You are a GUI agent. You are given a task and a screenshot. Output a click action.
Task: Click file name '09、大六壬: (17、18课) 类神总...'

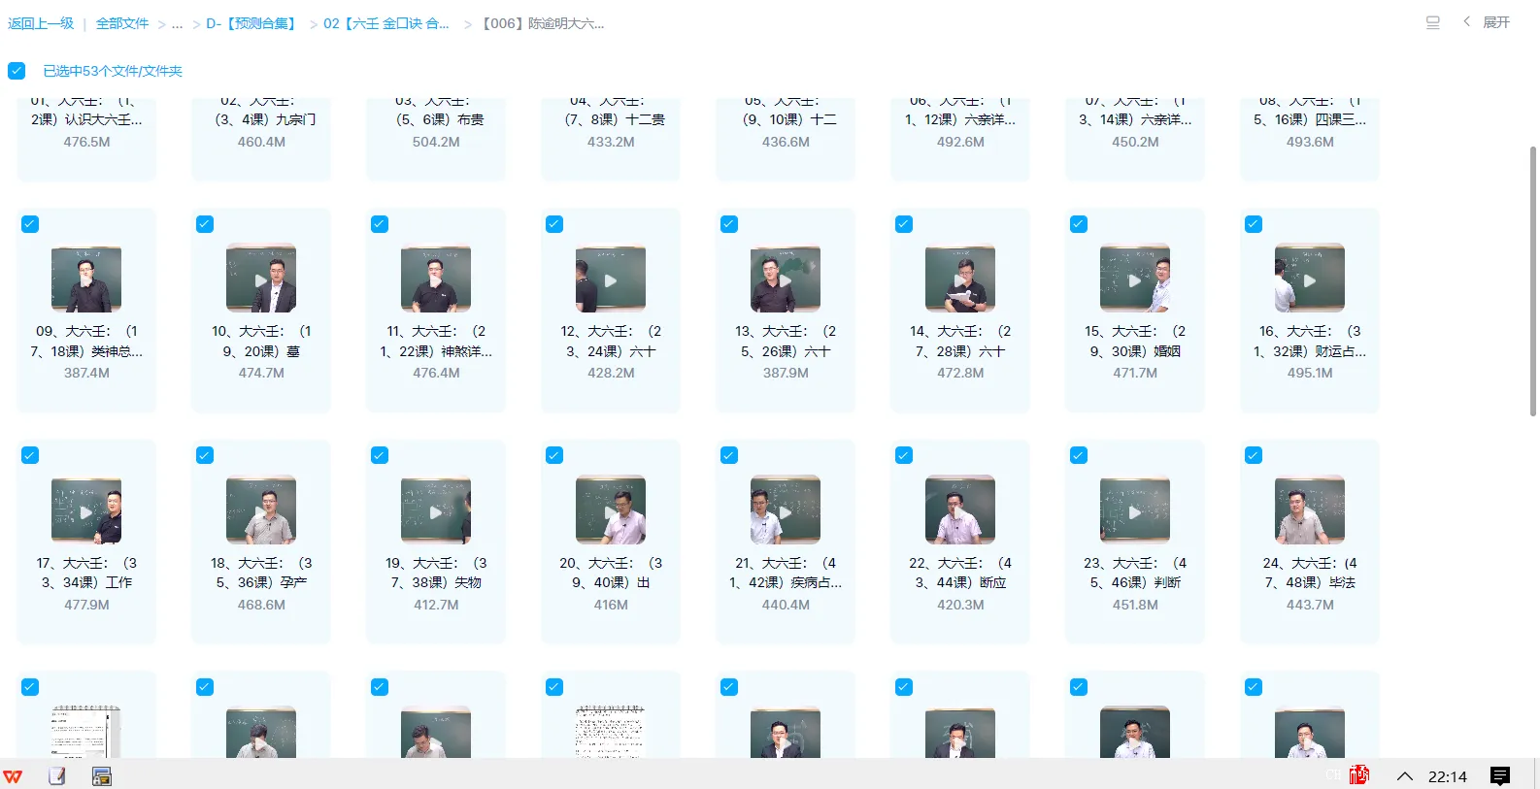pos(86,342)
